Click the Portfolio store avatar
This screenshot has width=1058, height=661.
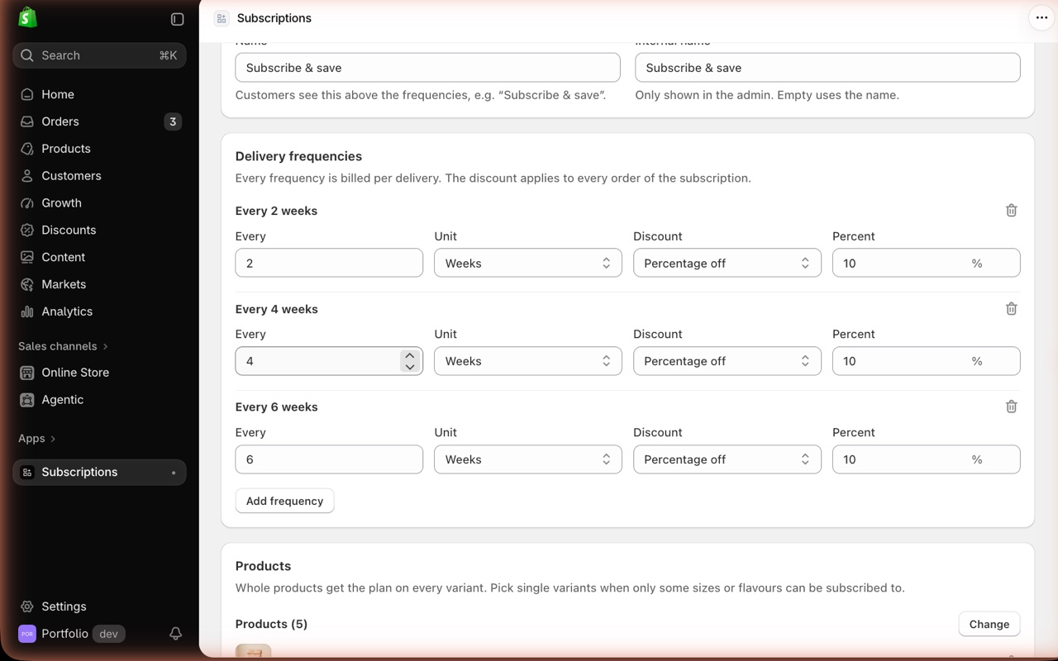pyautogui.click(x=27, y=634)
